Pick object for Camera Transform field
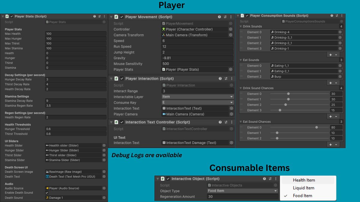 coord(231,35)
